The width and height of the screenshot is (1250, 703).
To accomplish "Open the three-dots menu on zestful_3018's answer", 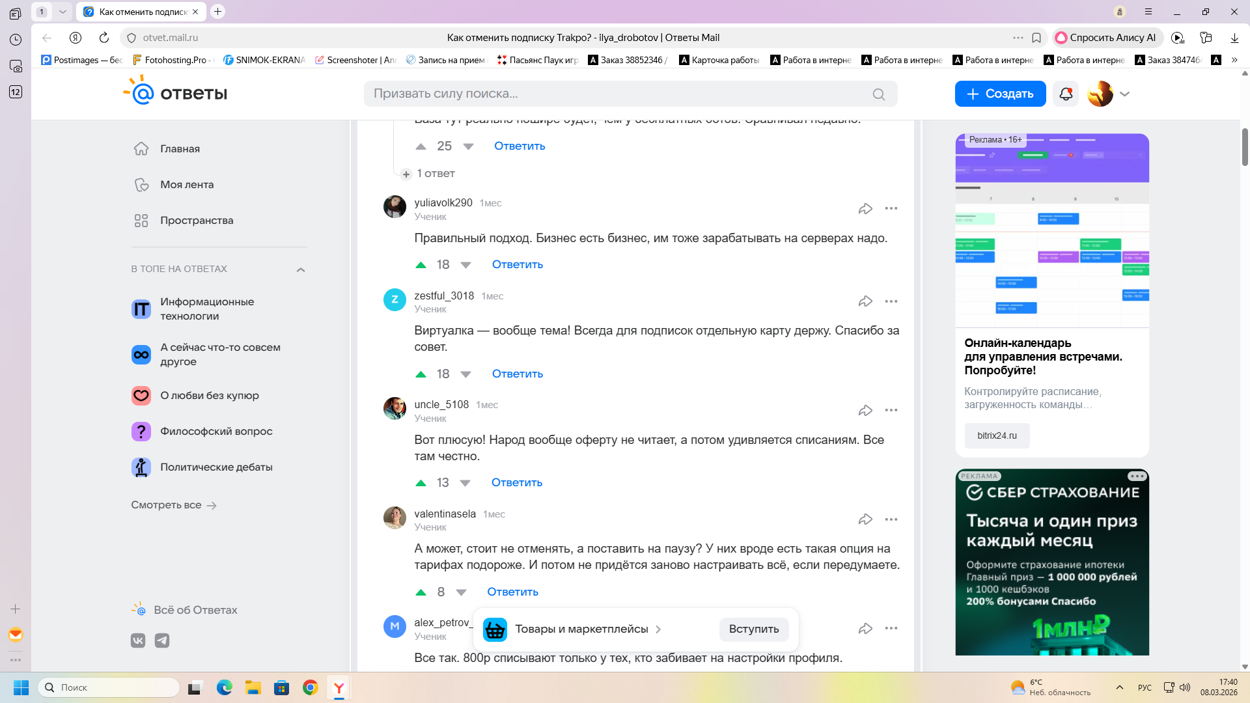I will pos(891,301).
